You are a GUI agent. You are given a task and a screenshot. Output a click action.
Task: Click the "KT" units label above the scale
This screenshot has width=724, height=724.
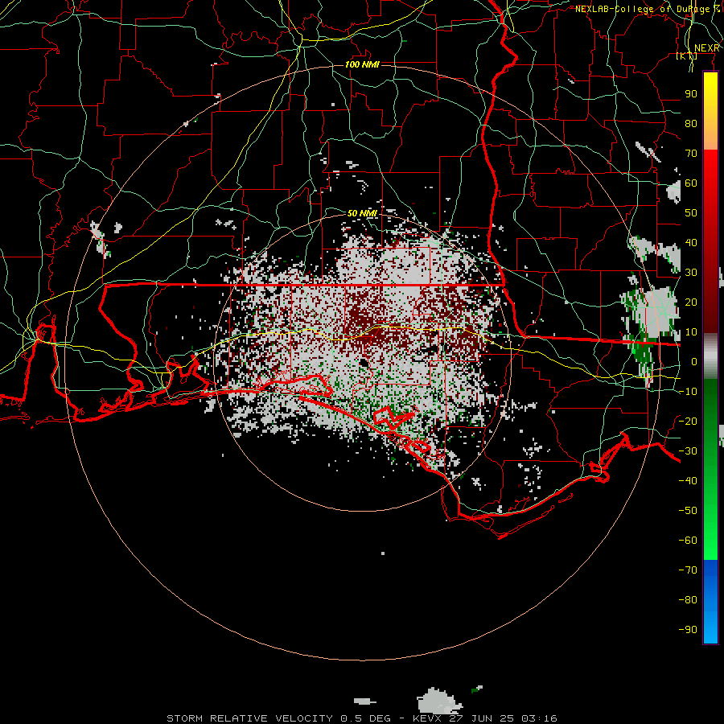click(x=687, y=56)
